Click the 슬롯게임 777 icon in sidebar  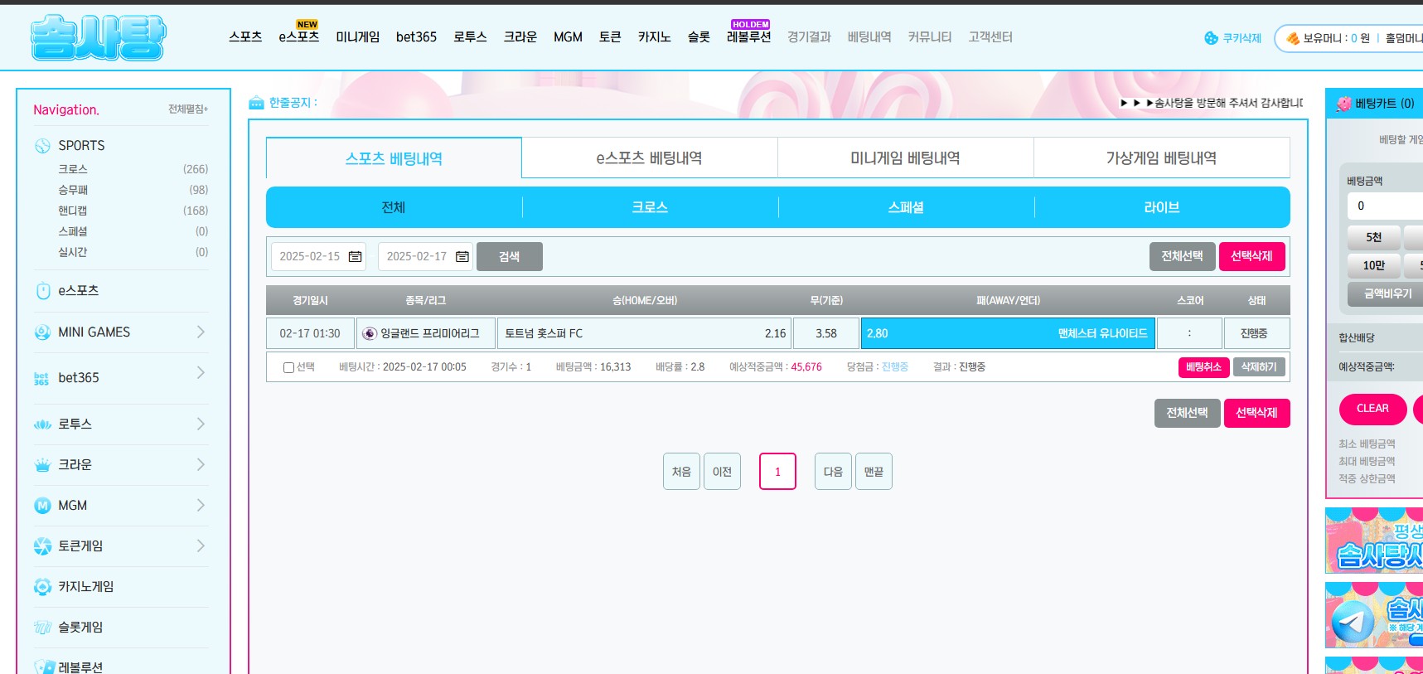point(43,628)
